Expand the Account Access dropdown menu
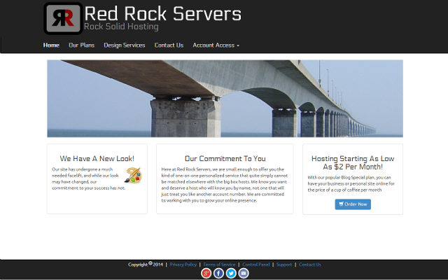448x280 pixels. coord(216,45)
